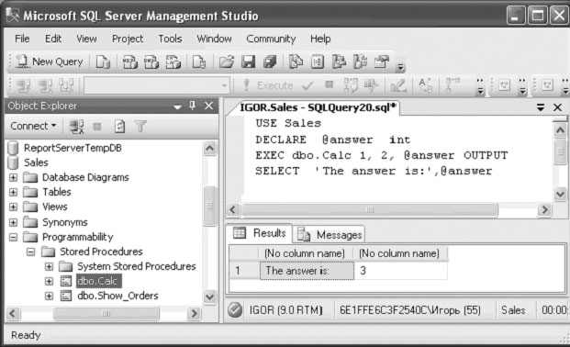Toggle auto-hide pin on Object Explorer
Image resolution: width=570 pixels, height=347 pixels.
[193, 106]
